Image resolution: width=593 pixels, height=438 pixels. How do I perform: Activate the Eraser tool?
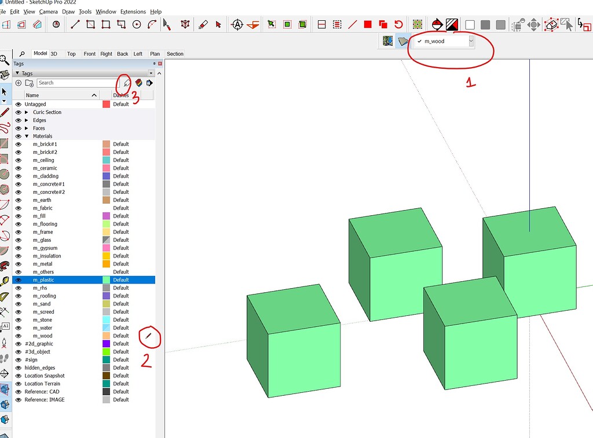click(203, 24)
